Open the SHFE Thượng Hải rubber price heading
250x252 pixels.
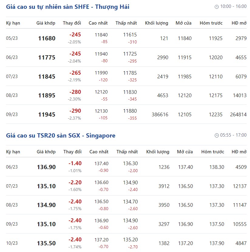tap(67, 7)
